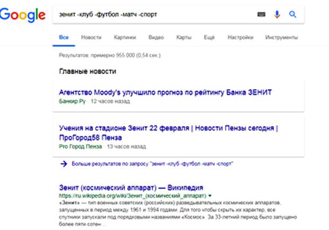Click the 'Результатов: примерно 955 000' text
Screen dimensions: 329x230
point(110,55)
